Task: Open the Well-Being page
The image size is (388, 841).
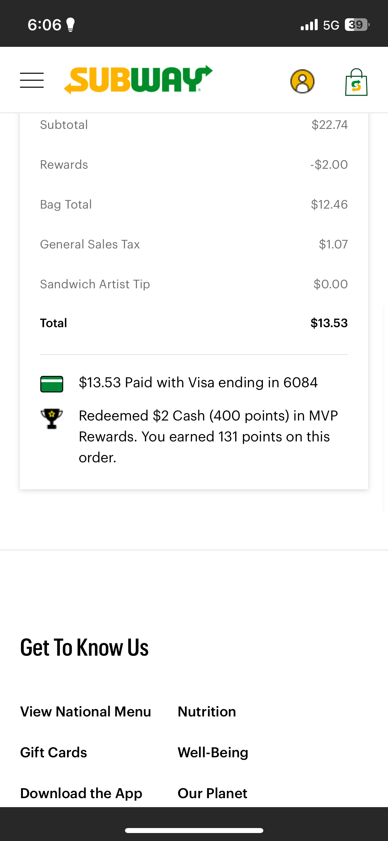Action: (x=213, y=752)
